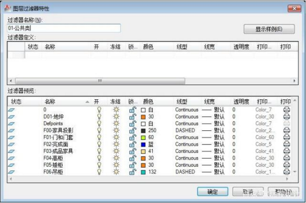
Task: Click the status icon of Defpoints layer
Action: (x=11, y=124)
